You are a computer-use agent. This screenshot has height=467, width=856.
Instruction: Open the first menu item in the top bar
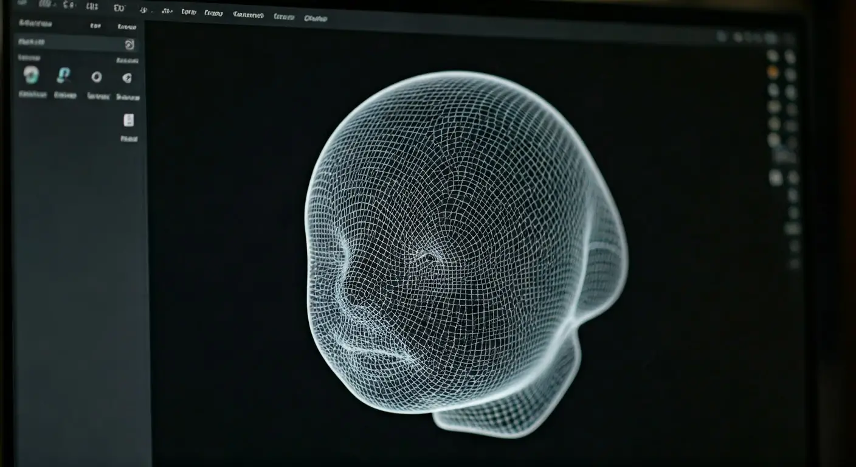(x=46, y=4)
